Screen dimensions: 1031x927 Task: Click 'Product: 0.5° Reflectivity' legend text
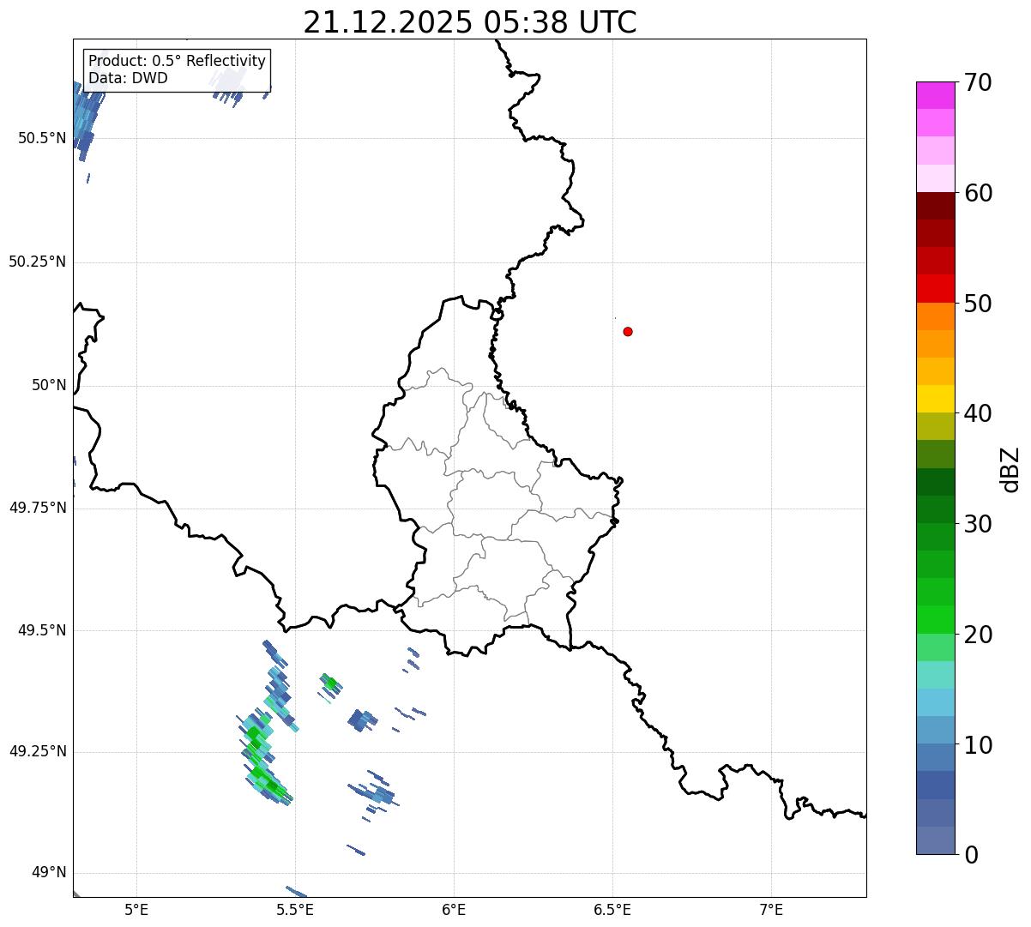(177, 62)
